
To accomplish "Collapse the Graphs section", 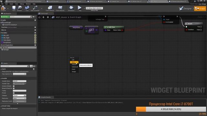I will click(x=1, y=20).
